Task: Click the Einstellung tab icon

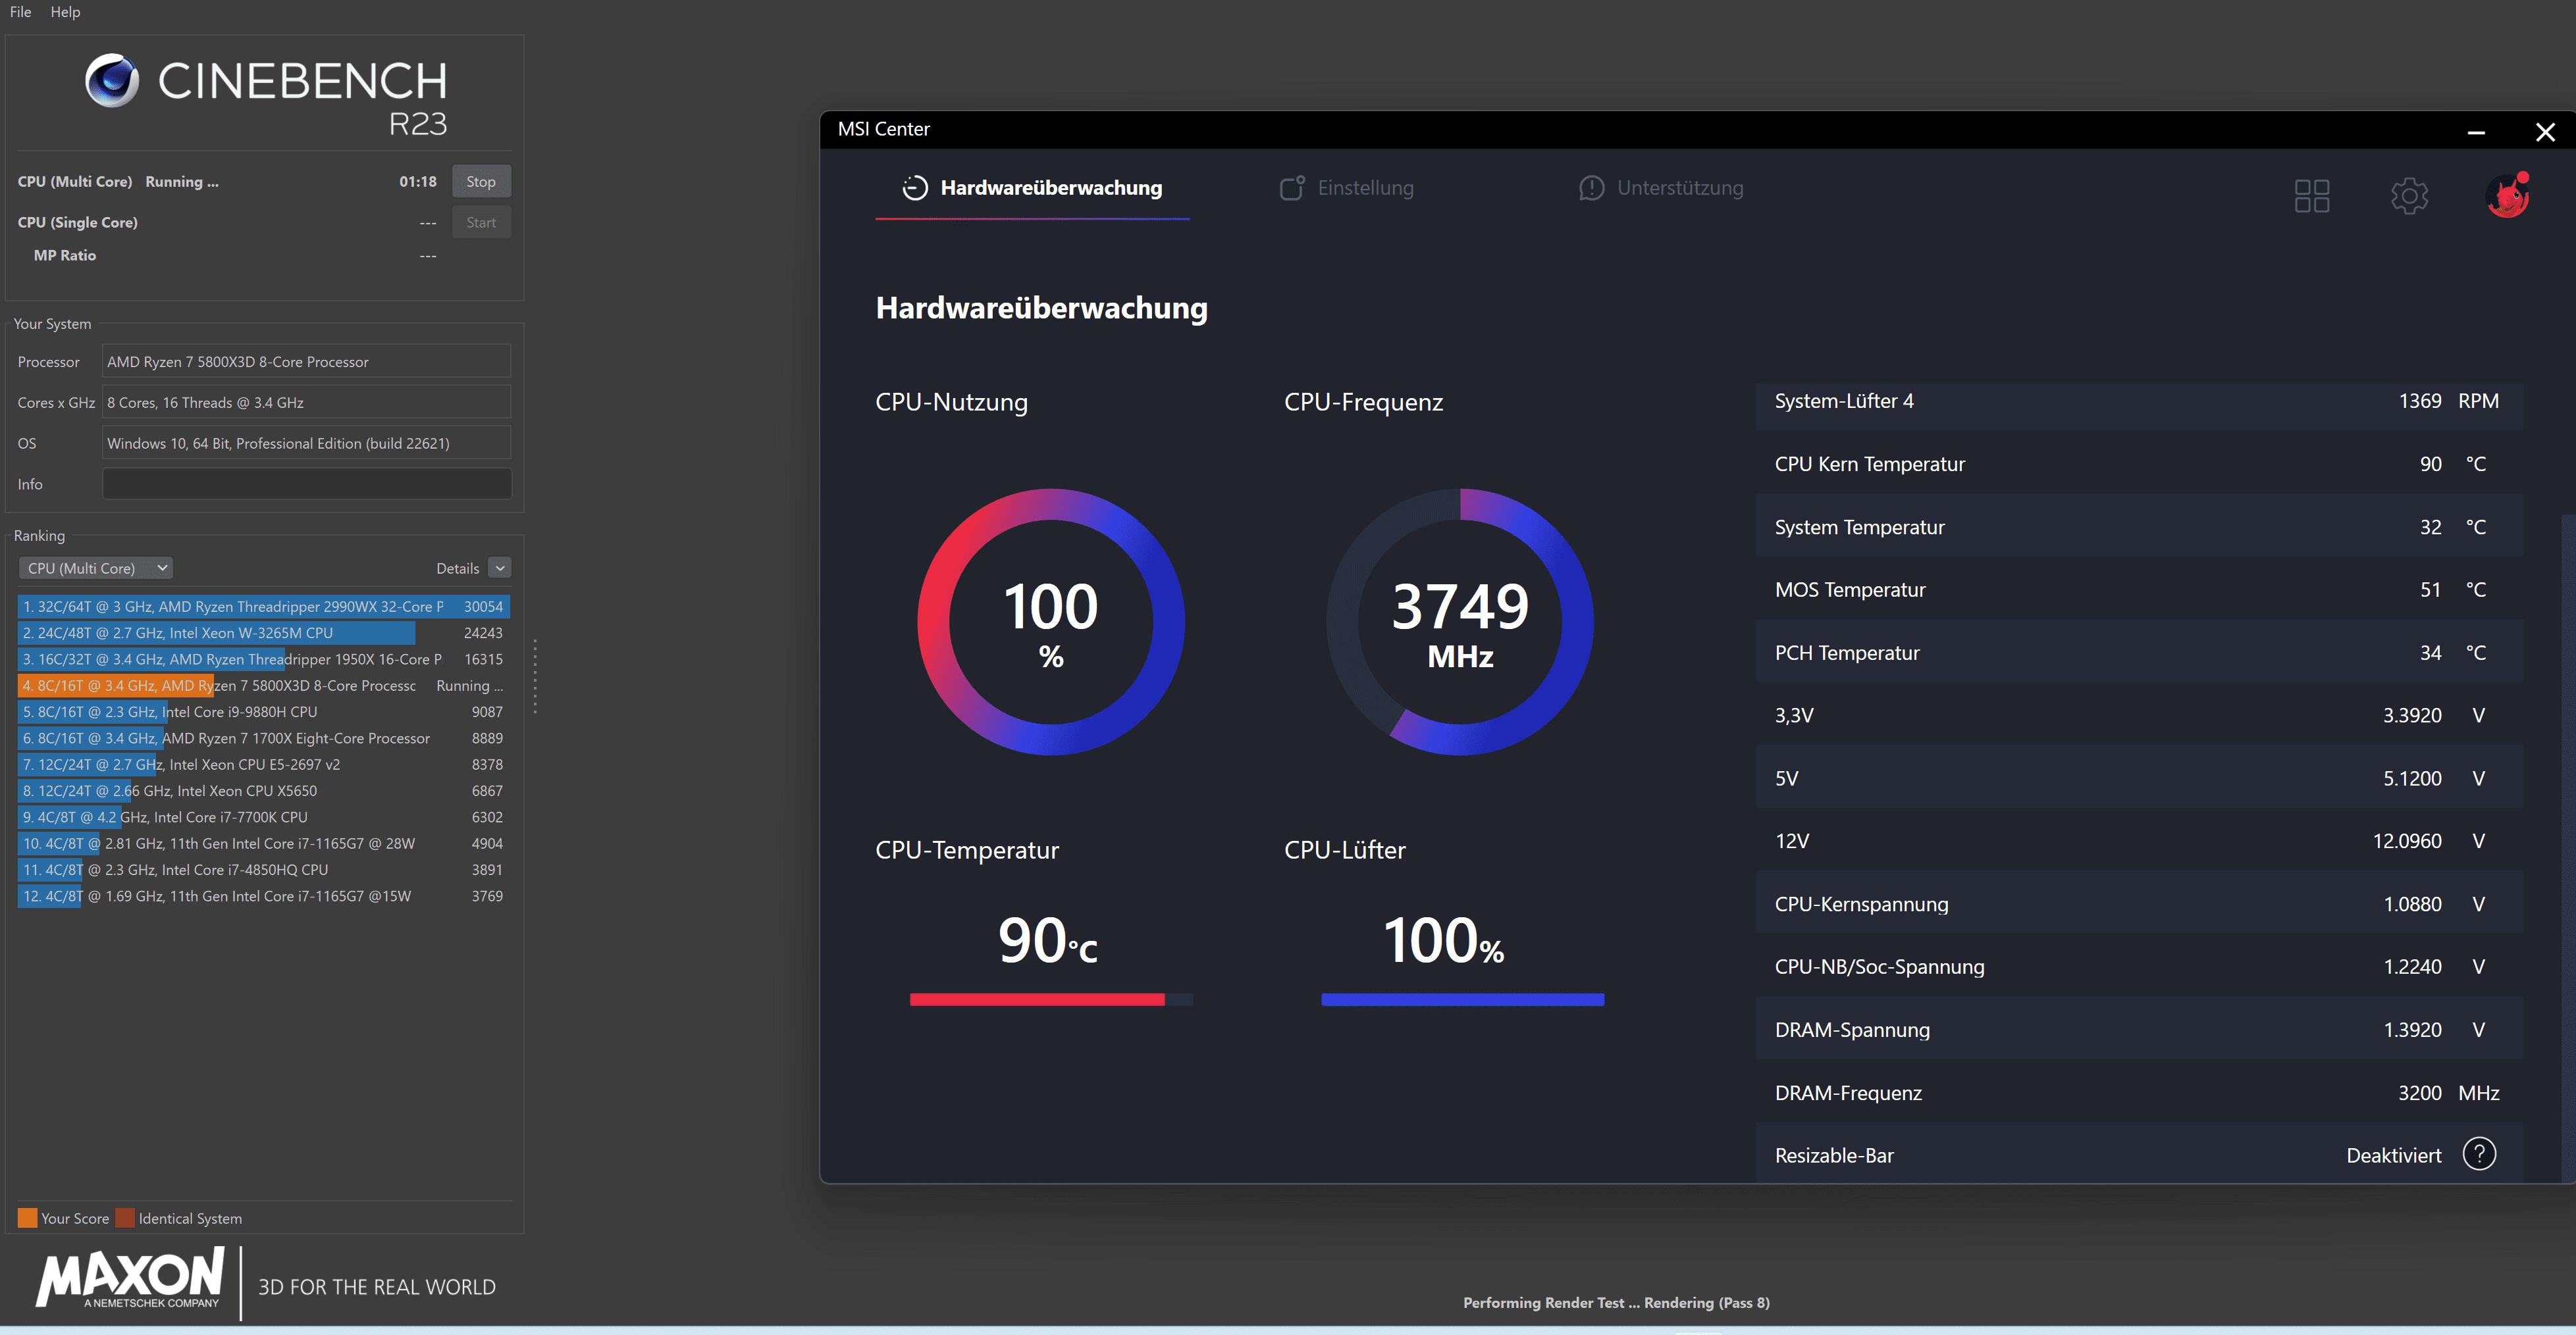Action: point(1292,188)
